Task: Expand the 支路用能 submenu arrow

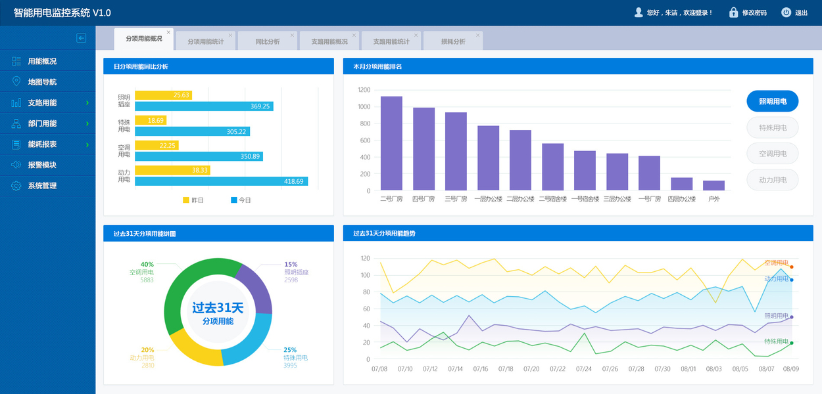Action: point(87,102)
